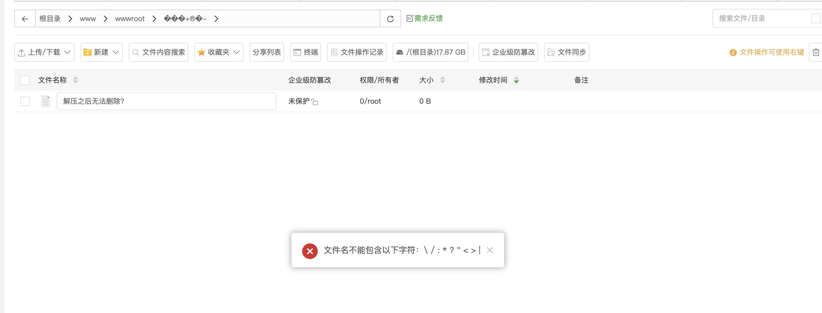Sort by 文件名称 column arrows
The height and width of the screenshot is (313, 822).
tap(76, 80)
